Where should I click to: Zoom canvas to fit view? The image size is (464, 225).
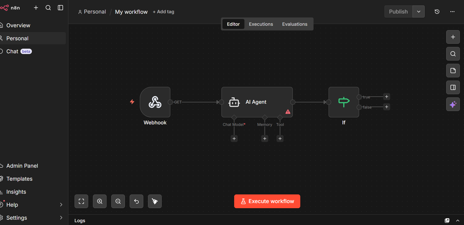(81, 201)
